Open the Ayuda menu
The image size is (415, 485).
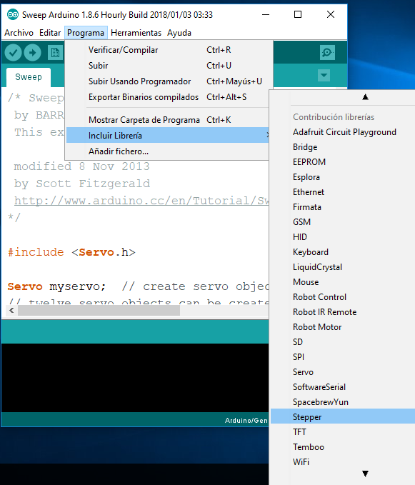[179, 33]
